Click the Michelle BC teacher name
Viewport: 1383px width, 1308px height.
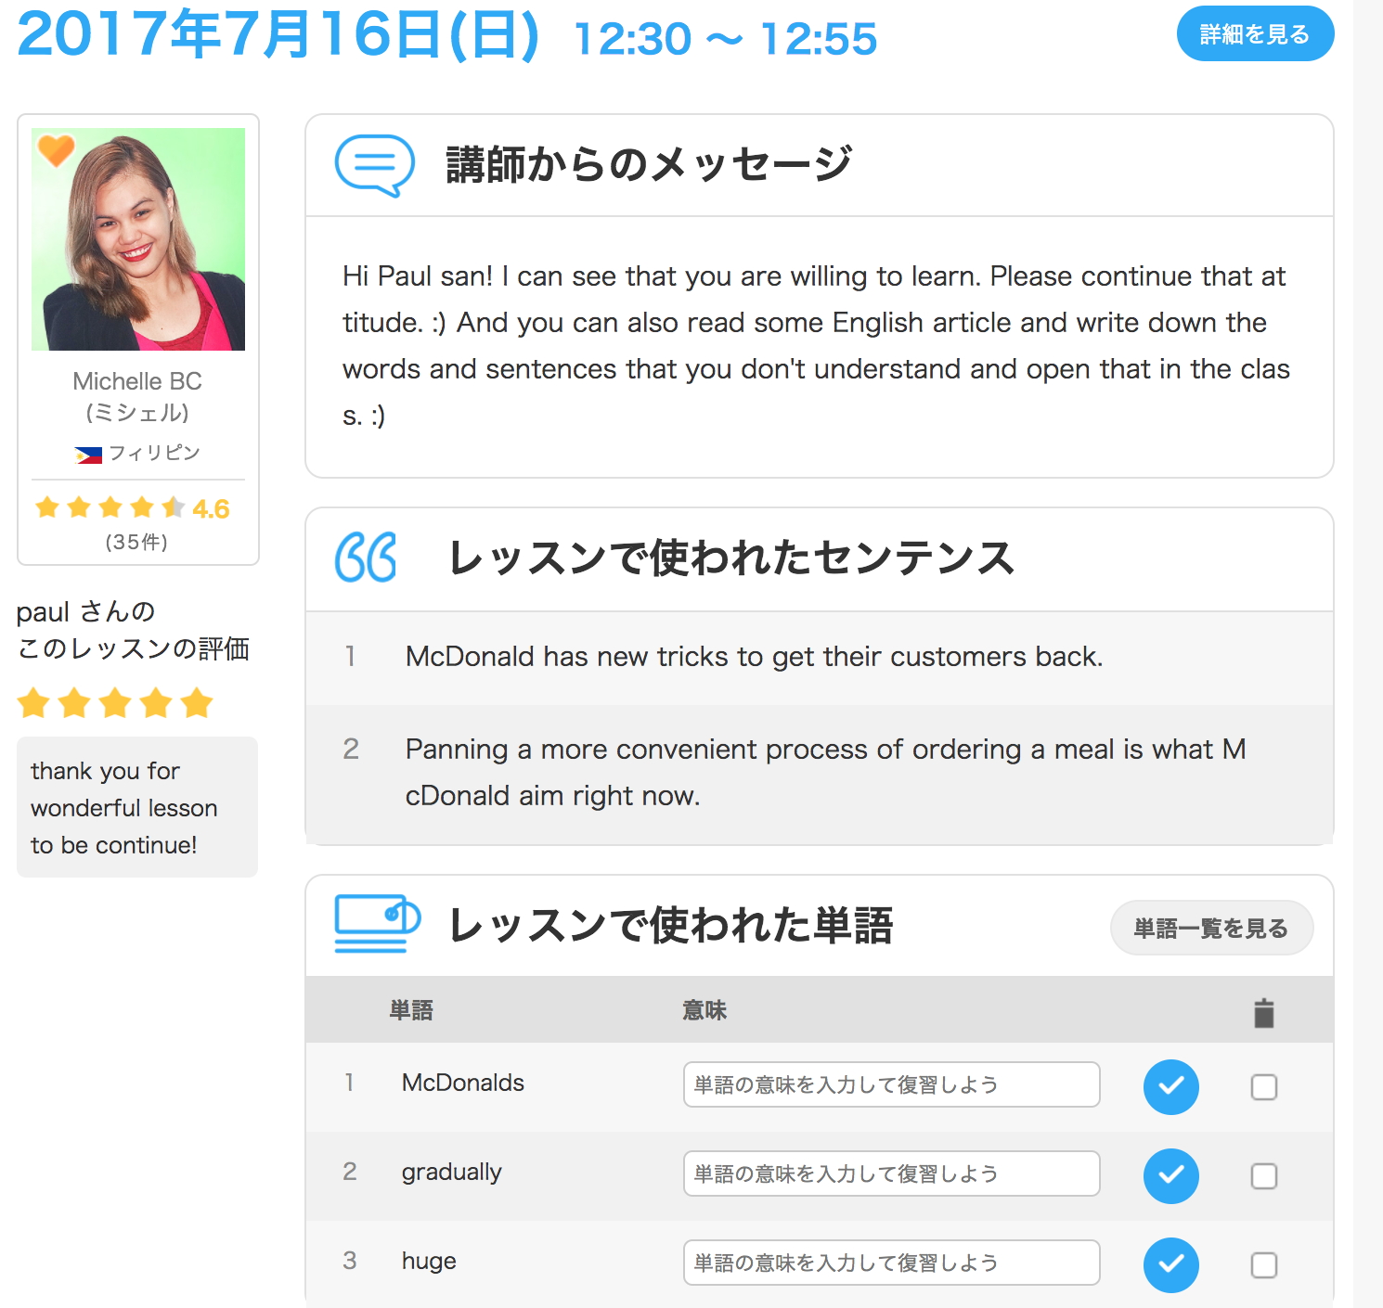click(x=137, y=381)
